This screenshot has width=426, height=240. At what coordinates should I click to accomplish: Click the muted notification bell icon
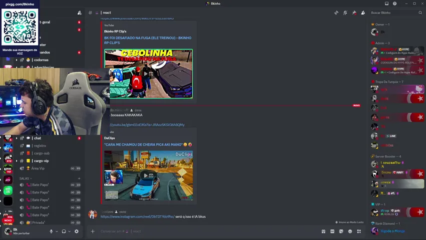pyautogui.click(x=345, y=13)
